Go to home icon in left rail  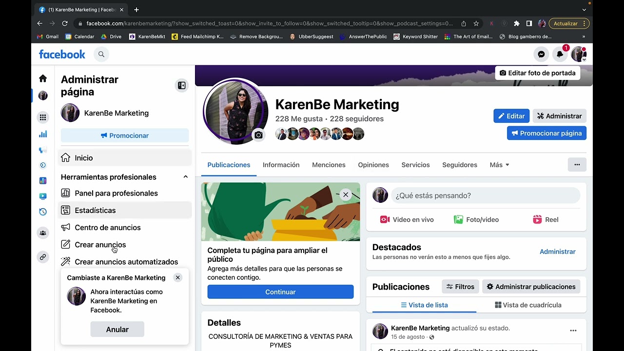[43, 78]
